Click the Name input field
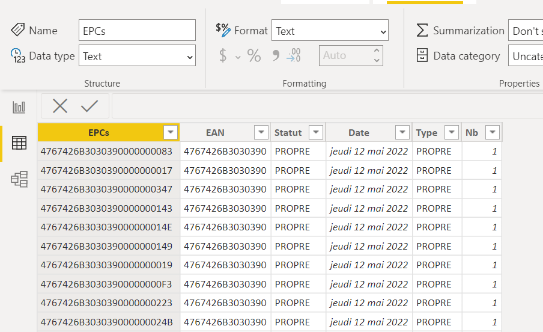 tap(137, 30)
